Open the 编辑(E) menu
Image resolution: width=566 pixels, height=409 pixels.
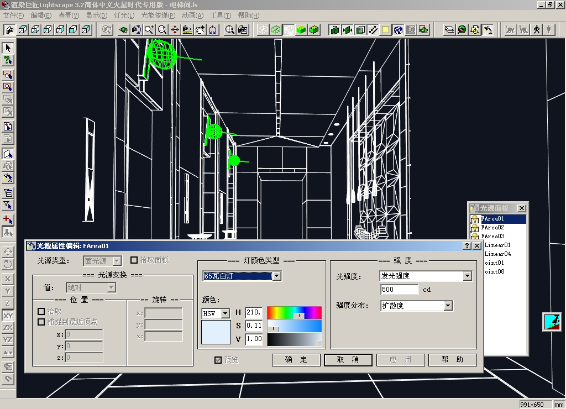pos(41,15)
